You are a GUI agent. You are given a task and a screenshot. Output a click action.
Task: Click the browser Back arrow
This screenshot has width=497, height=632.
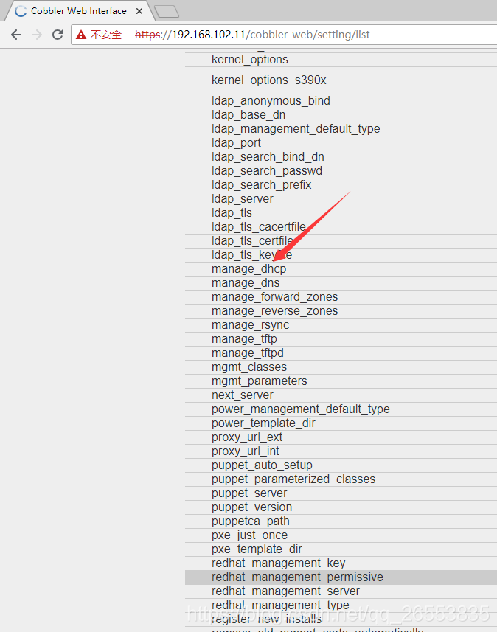click(x=16, y=35)
